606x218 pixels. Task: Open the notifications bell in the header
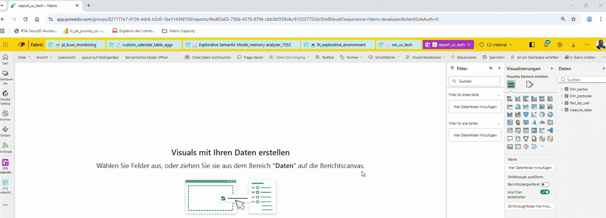point(546,44)
